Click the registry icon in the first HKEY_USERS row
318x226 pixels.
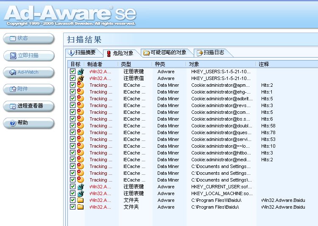pos(81,72)
